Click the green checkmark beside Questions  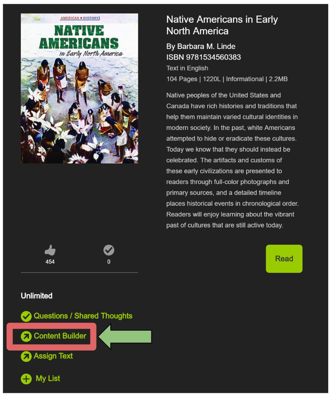26,316
